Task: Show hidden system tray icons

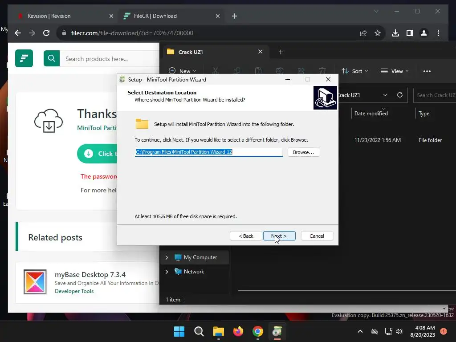Action: [360, 331]
